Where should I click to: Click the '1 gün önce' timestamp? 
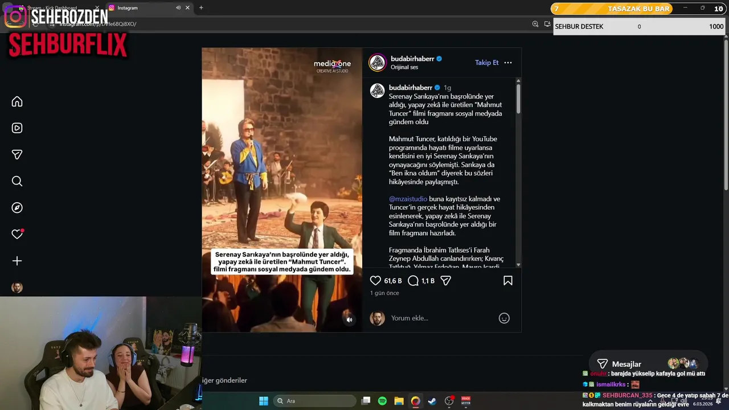(384, 293)
